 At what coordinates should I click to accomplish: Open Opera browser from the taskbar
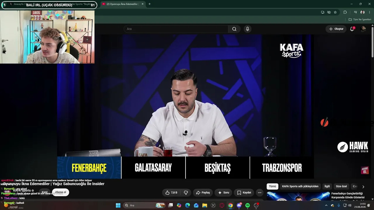pos(222,205)
